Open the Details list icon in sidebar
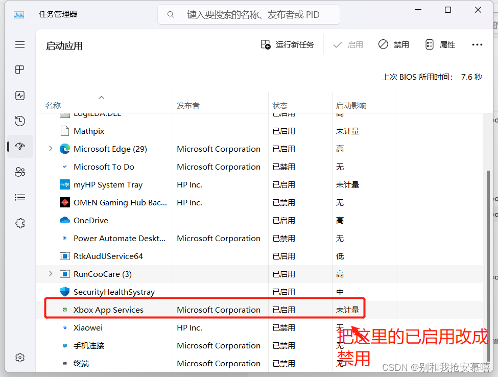 (x=20, y=198)
